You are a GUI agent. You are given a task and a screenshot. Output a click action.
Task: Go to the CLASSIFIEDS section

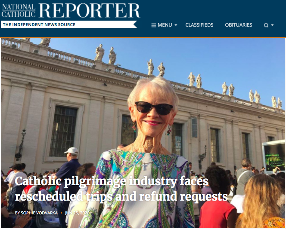(x=199, y=25)
